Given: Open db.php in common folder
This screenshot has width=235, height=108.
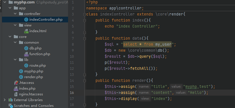Looking at the screenshot, I should 35,48.
